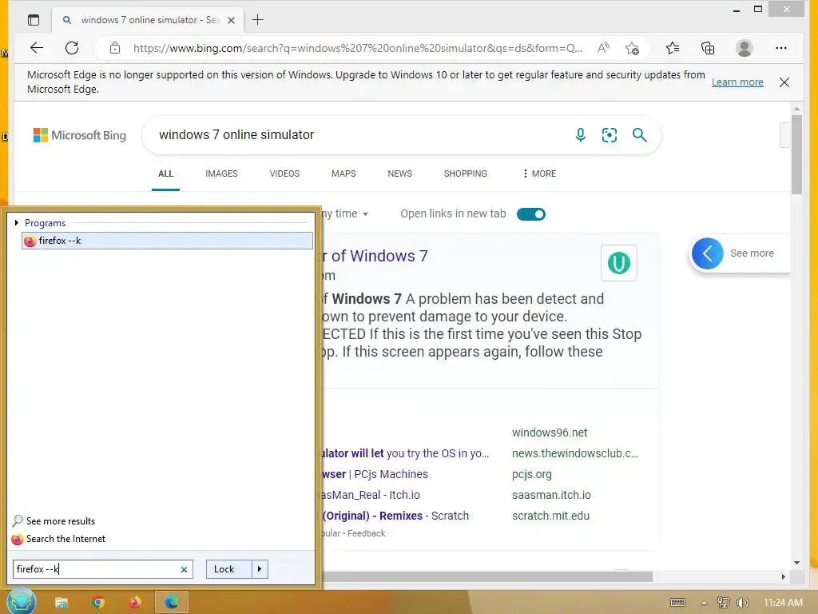Viewport: 818px width, 614px height.
Task: Click the green U site icon
Action: coord(619,262)
